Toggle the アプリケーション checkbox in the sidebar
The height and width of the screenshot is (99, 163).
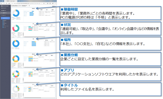pyautogui.click(x=3, y=26)
